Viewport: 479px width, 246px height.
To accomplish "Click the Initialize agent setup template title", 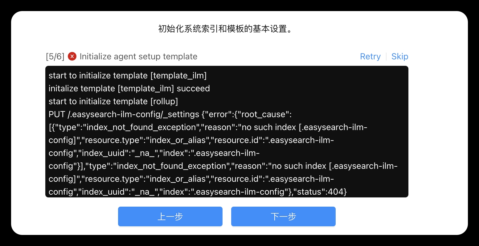I will [138, 56].
